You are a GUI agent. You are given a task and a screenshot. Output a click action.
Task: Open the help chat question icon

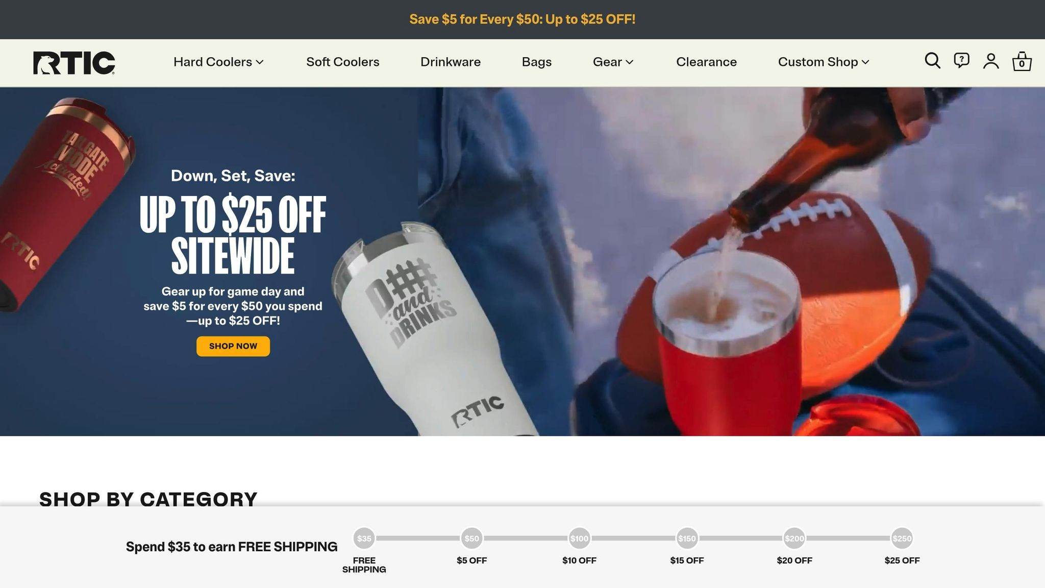coord(961,61)
